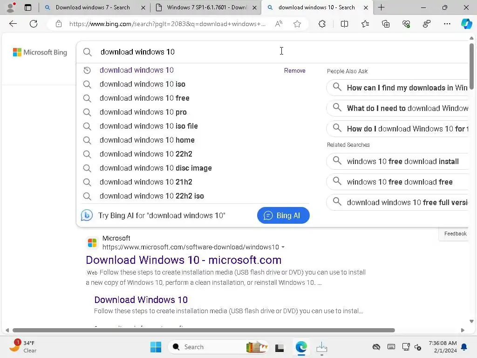Click into the Bing search box text
Viewport: 477px width, 358px height.
click(x=137, y=52)
